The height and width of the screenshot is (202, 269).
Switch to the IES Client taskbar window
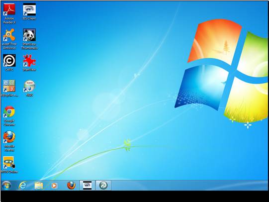(87, 186)
